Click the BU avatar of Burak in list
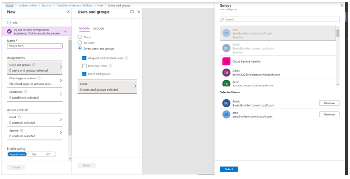This screenshot has width=350, height=179. (227, 48)
